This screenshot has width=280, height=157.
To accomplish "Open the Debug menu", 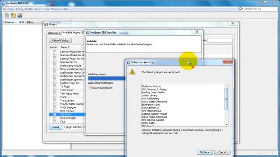I will pos(19,9).
